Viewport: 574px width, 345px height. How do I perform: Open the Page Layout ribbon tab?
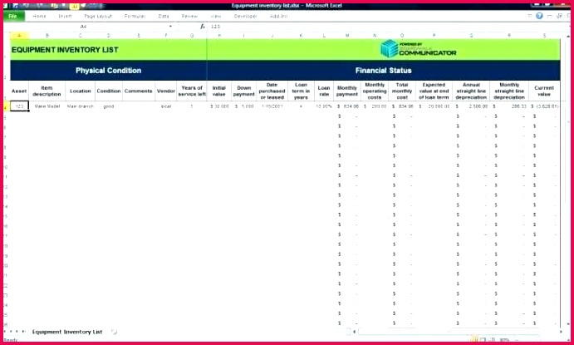98,16
